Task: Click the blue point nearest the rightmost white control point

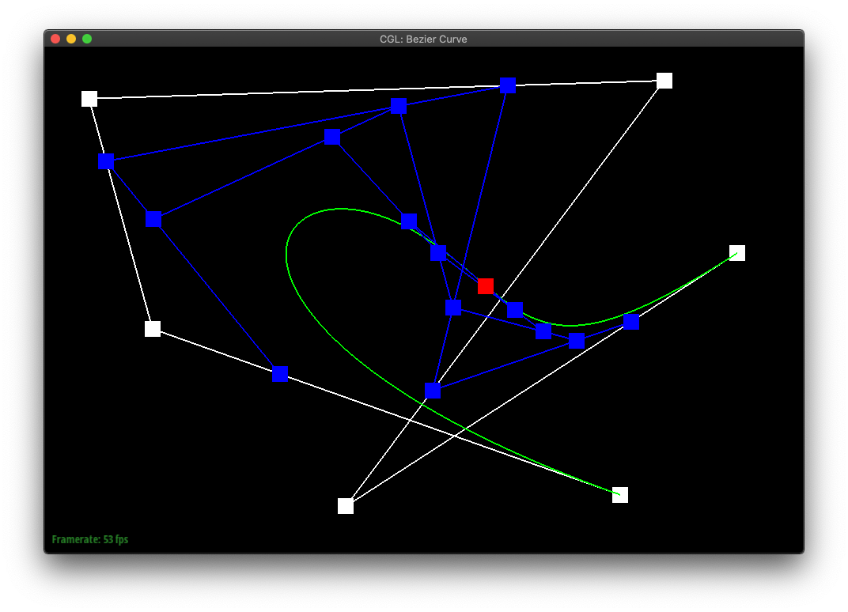Action: coord(631,322)
